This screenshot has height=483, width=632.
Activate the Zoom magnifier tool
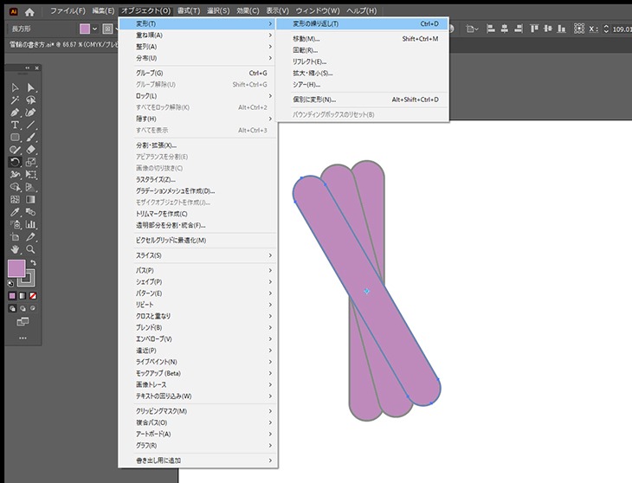click(31, 249)
